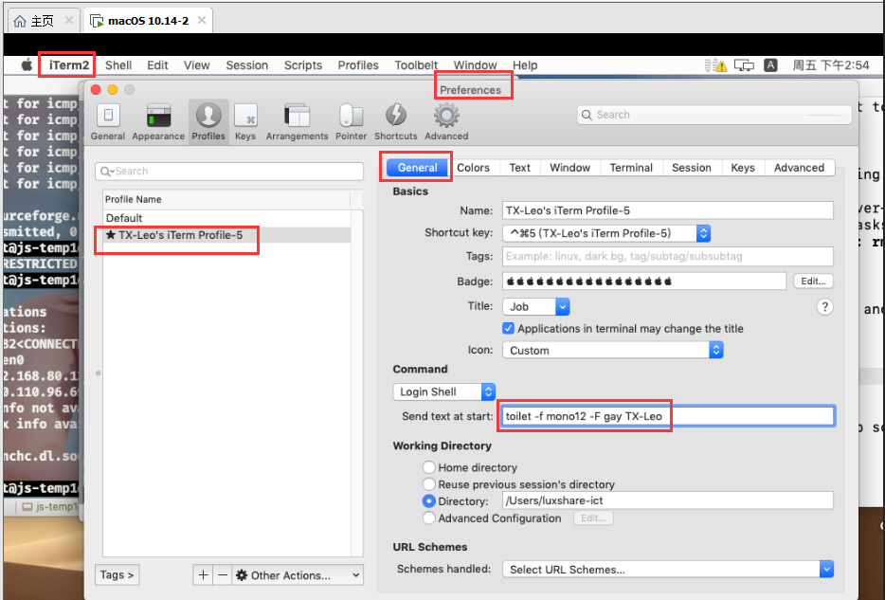Select the Default profile row
885x600 pixels.
(226, 218)
